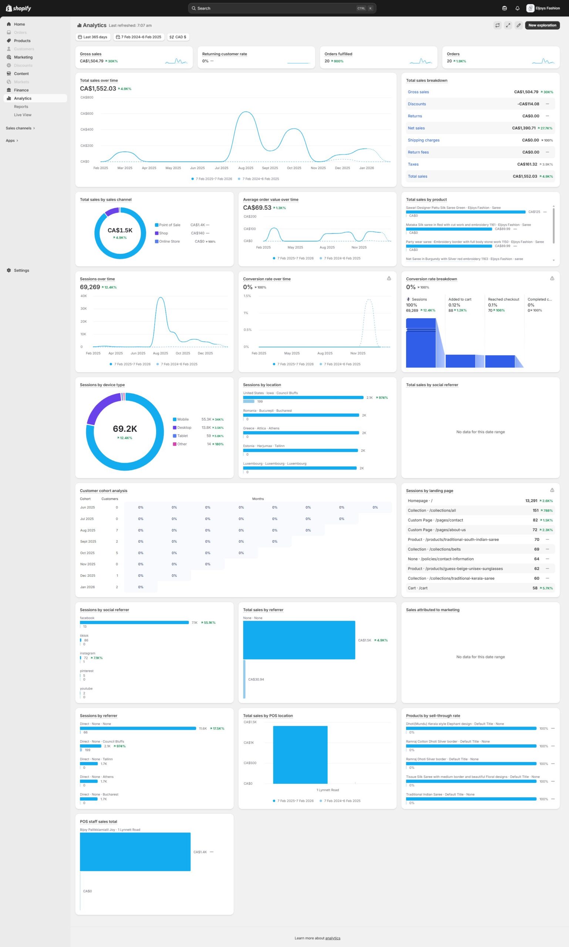569x947 pixels.
Task: Click the Shopify logo
Action: [x=18, y=8]
